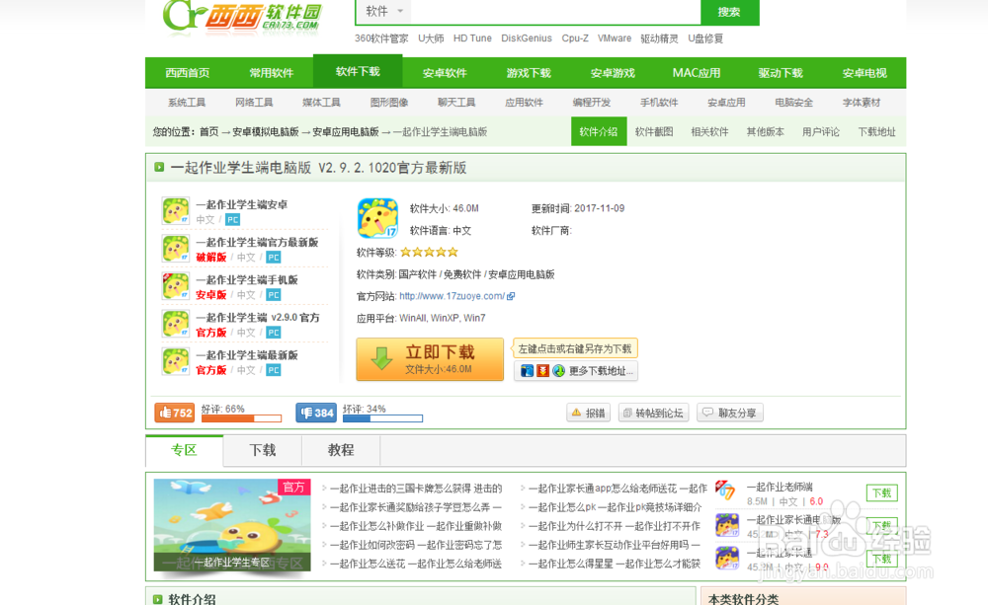The width and height of the screenshot is (988, 605).
Task: Switch to the 下载 tab
Action: pos(262,450)
